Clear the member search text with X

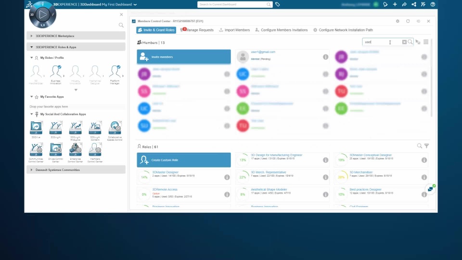pos(404,42)
